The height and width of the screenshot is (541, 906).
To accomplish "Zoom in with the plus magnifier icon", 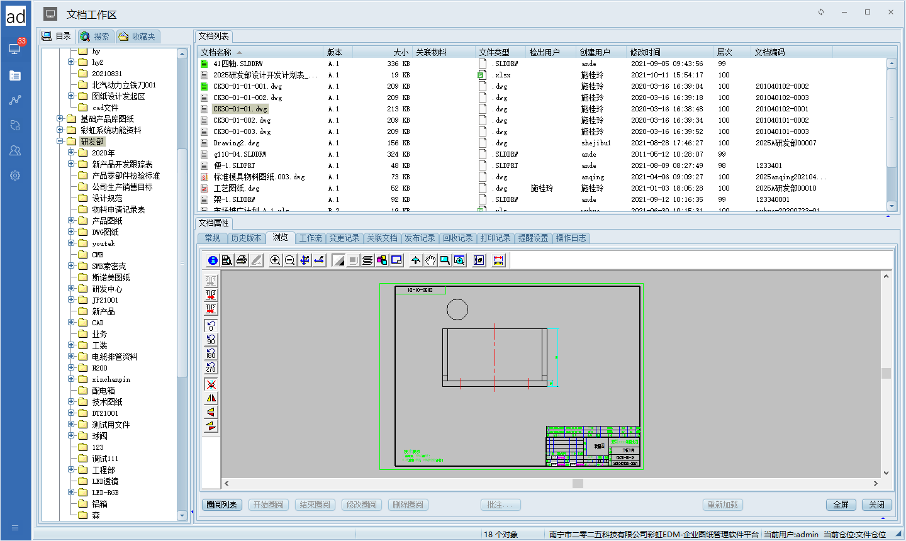I will pos(275,260).
